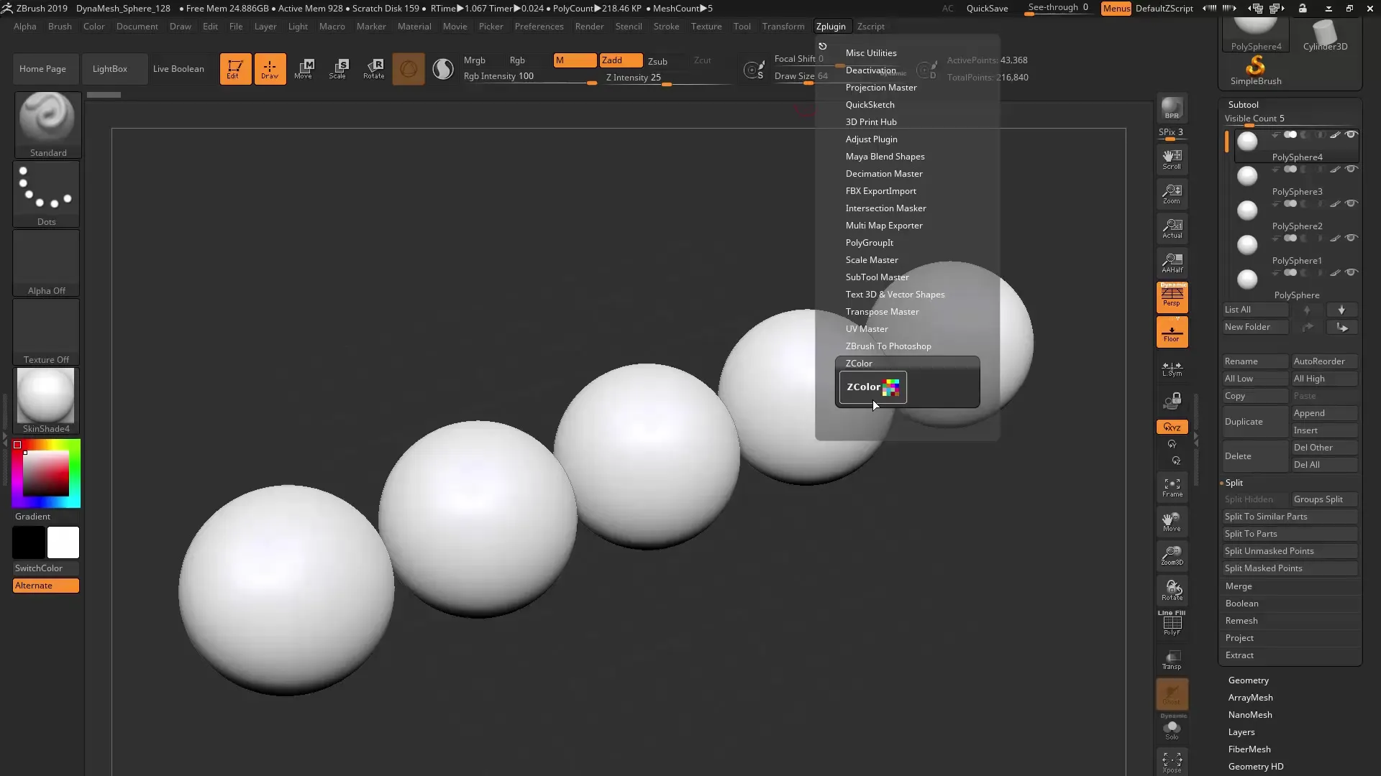Collapse the Split section
Viewport: 1381px width, 776px height.
tap(1234, 483)
